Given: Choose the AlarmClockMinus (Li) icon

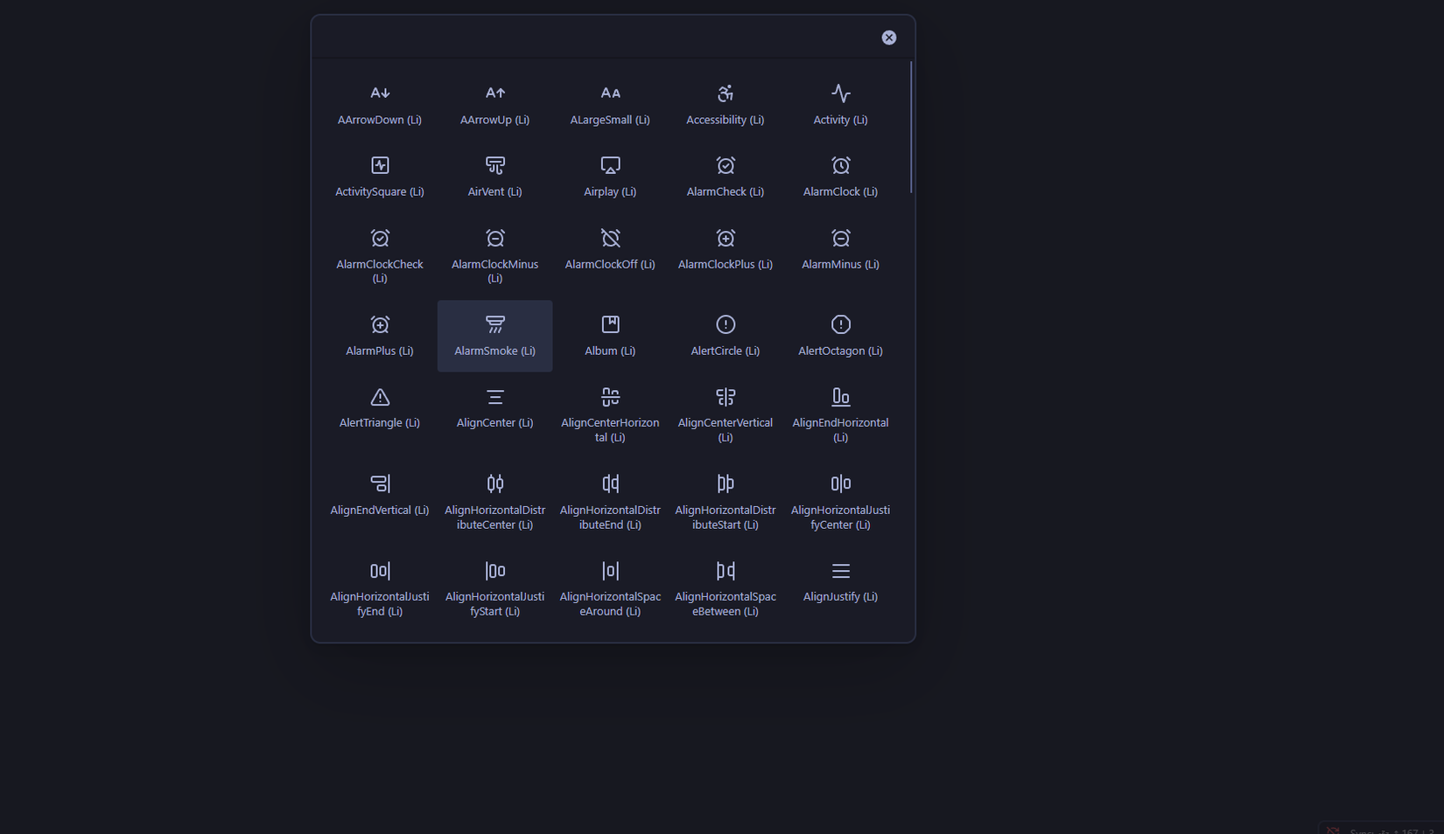Looking at the screenshot, I should coord(495,238).
